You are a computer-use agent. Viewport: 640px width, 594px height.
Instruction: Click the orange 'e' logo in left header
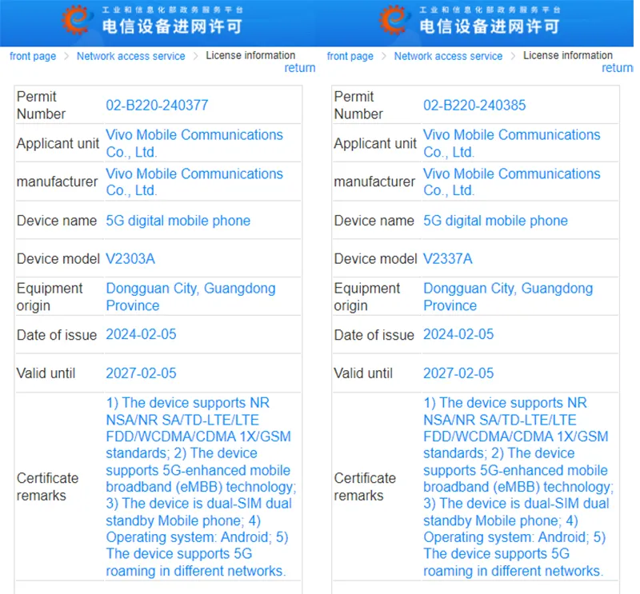click(x=75, y=19)
